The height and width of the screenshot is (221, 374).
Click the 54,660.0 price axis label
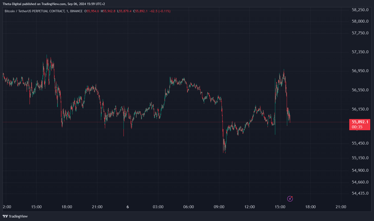(360, 182)
